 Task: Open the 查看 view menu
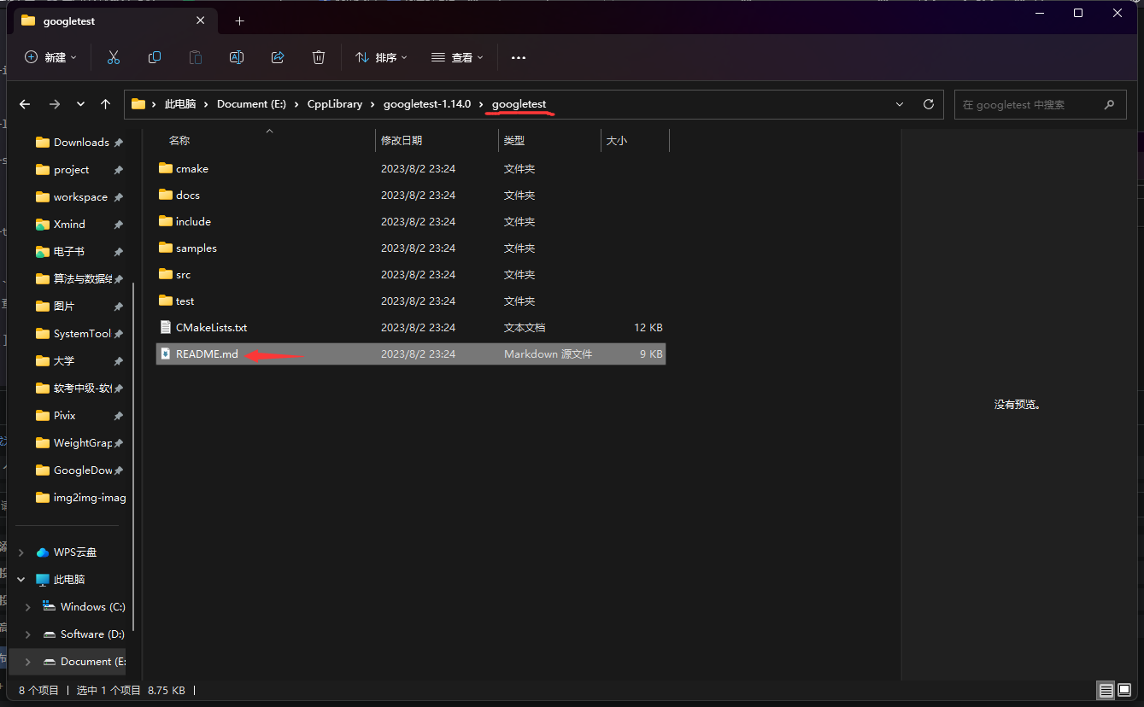coord(457,57)
